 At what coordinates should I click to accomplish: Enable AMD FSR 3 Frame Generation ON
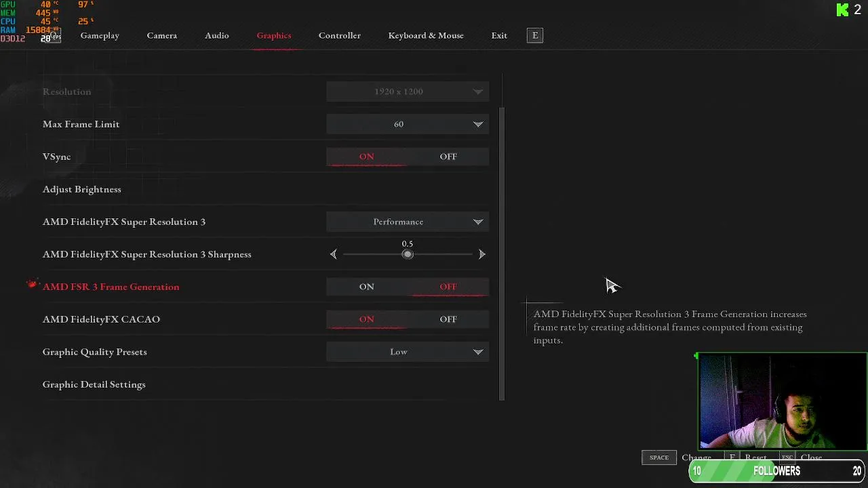pos(367,287)
